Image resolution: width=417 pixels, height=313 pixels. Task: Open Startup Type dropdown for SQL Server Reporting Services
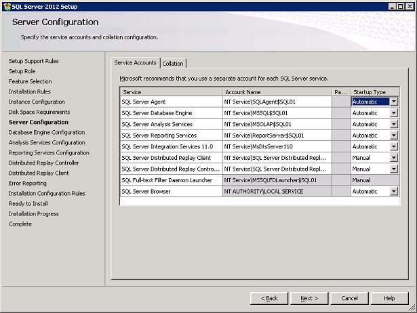point(394,135)
